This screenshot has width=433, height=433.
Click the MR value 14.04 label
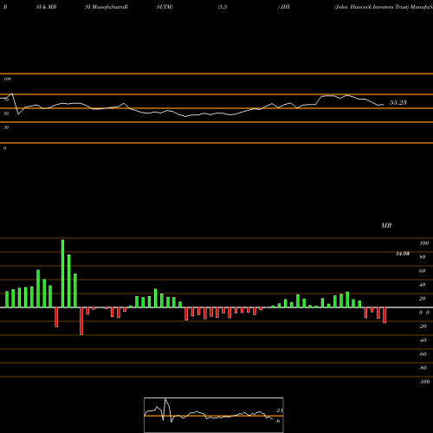(403, 254)
